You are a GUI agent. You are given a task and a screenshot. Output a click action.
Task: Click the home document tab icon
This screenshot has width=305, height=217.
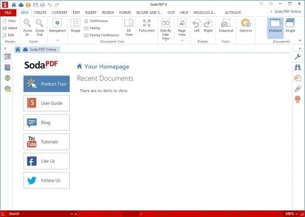(x=18, y=49)
